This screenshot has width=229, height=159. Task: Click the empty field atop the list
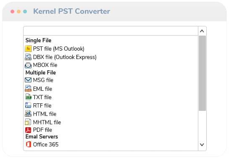[111, 31]
